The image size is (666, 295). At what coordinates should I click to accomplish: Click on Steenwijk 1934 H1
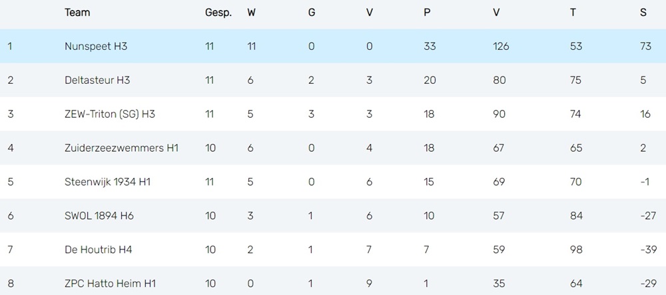click(107, 182)
